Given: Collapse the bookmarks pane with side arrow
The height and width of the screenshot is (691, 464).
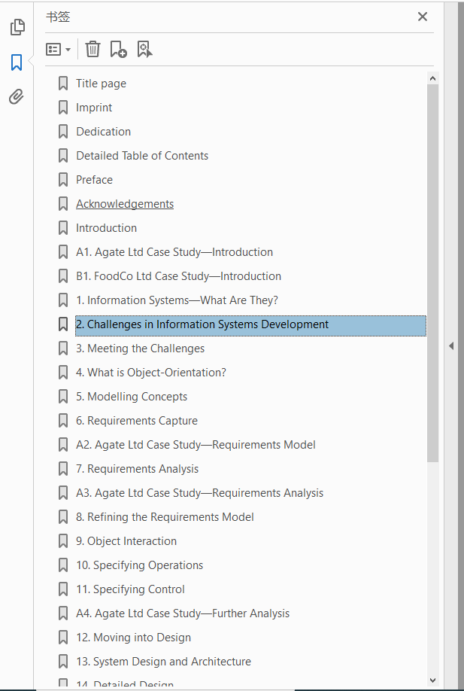Looking at the screenshot, I should [451, 345].
